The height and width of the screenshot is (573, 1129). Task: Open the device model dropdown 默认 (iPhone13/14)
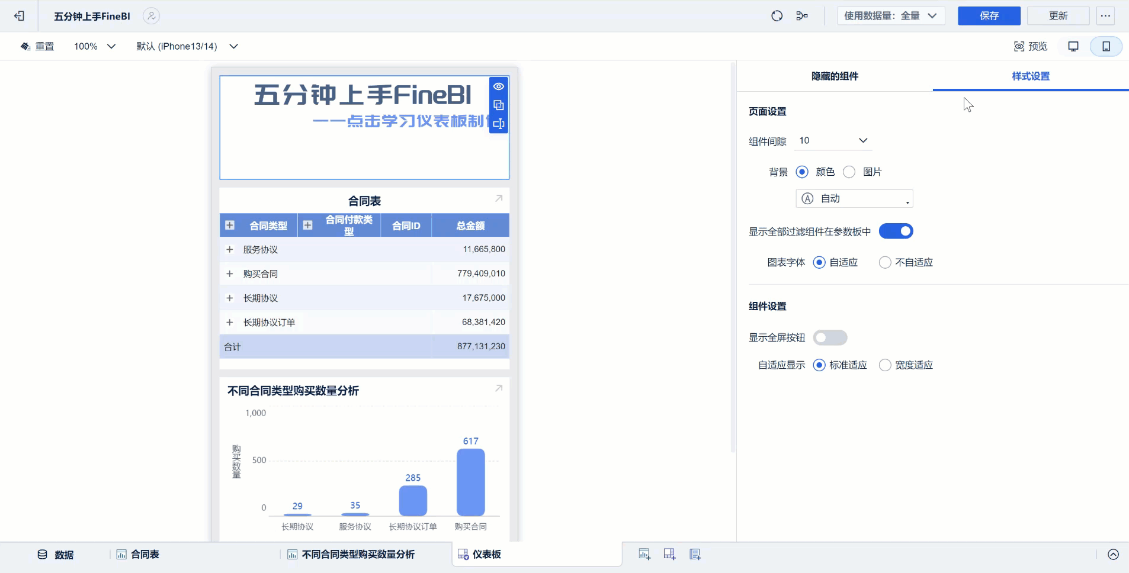click(x=187, y=46)
